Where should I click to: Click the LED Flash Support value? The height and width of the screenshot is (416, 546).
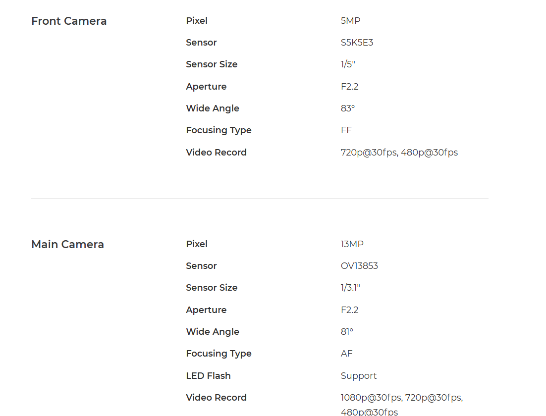[x=359, y=376]
